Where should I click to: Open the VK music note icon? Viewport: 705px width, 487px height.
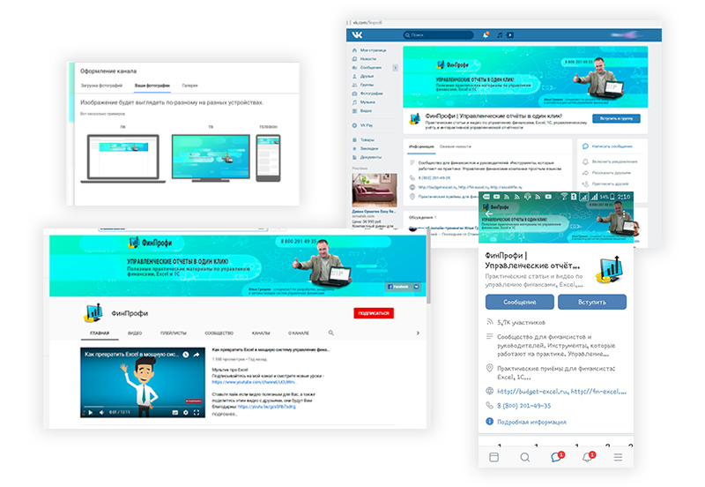[500, 34]
